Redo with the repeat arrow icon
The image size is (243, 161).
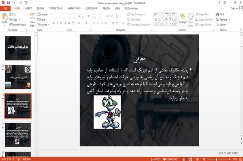21,2
